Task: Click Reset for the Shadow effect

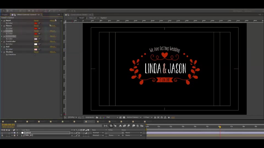Action: pos(36,52)
